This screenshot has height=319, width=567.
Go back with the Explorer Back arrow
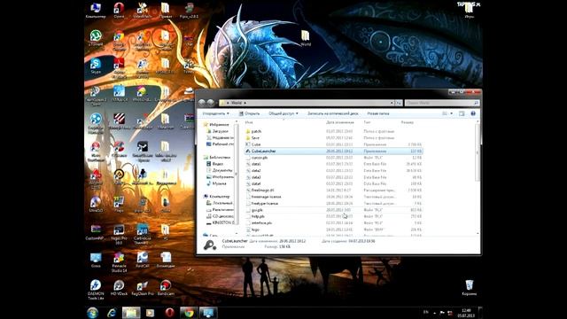(202, 103)
